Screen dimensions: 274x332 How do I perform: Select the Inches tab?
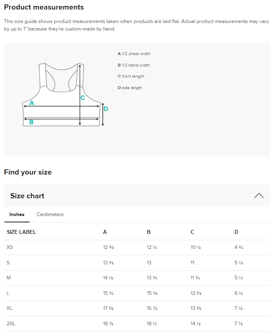17,214
